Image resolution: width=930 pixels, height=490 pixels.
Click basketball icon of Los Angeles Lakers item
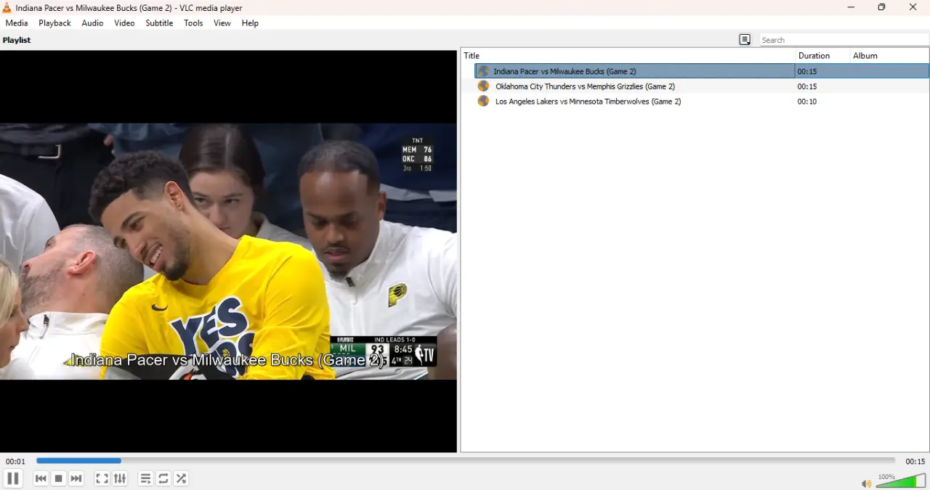pyautogui.click(x=483, y=102)
